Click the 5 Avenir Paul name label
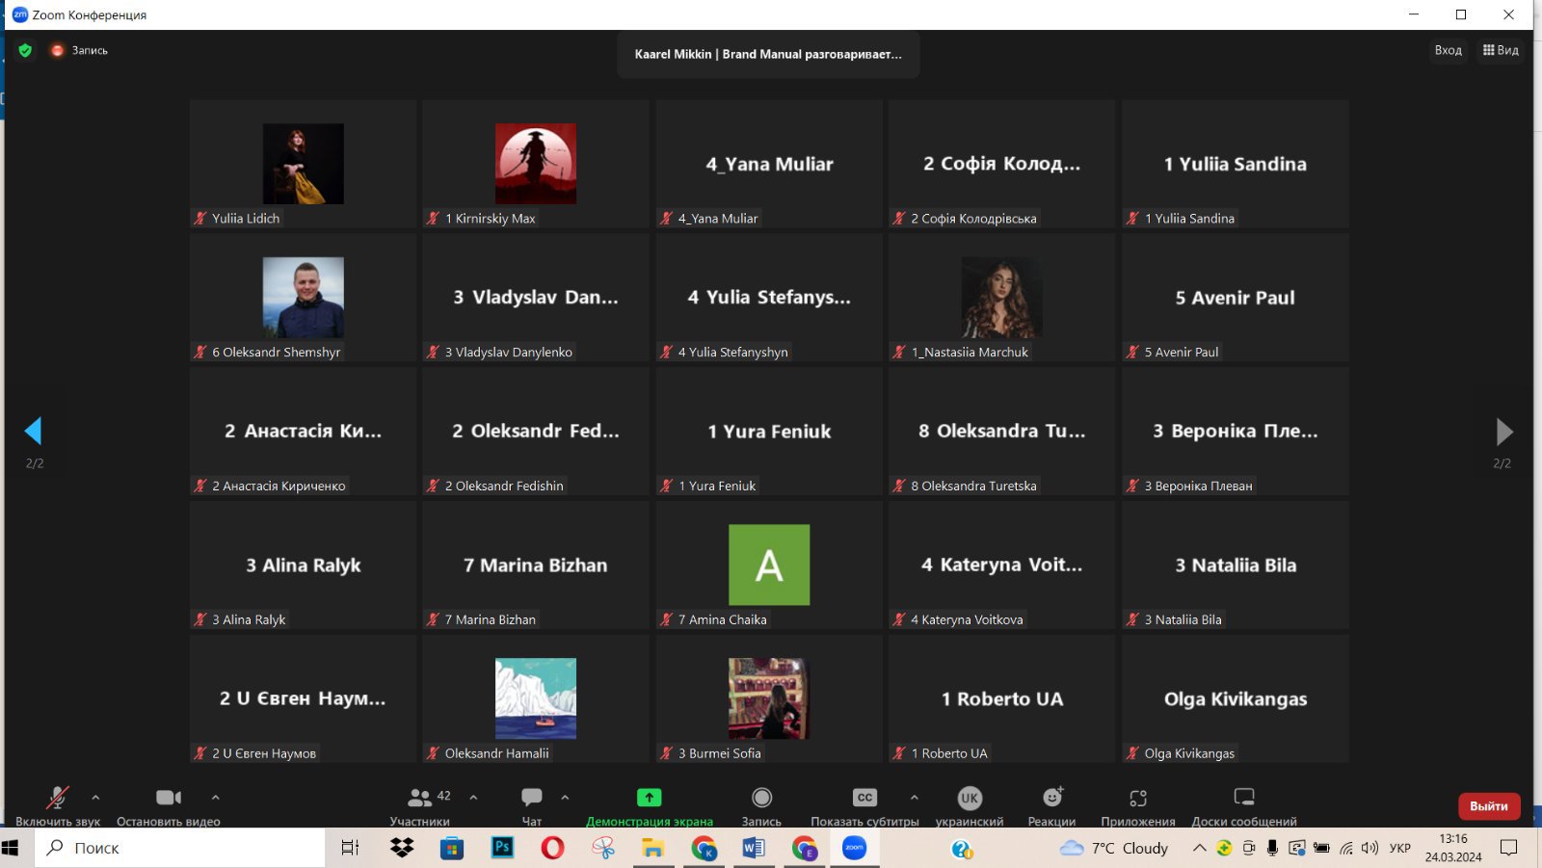Image resolution: width=1542 pixels, height=868 pixels. tap(1182, 353)
